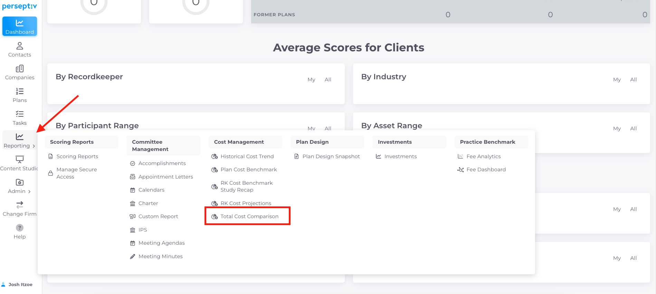The height and width of the screenshot is (294, 656).
Task: Click the Meeting Minutes pencil icon
Action: pos(133,256)
